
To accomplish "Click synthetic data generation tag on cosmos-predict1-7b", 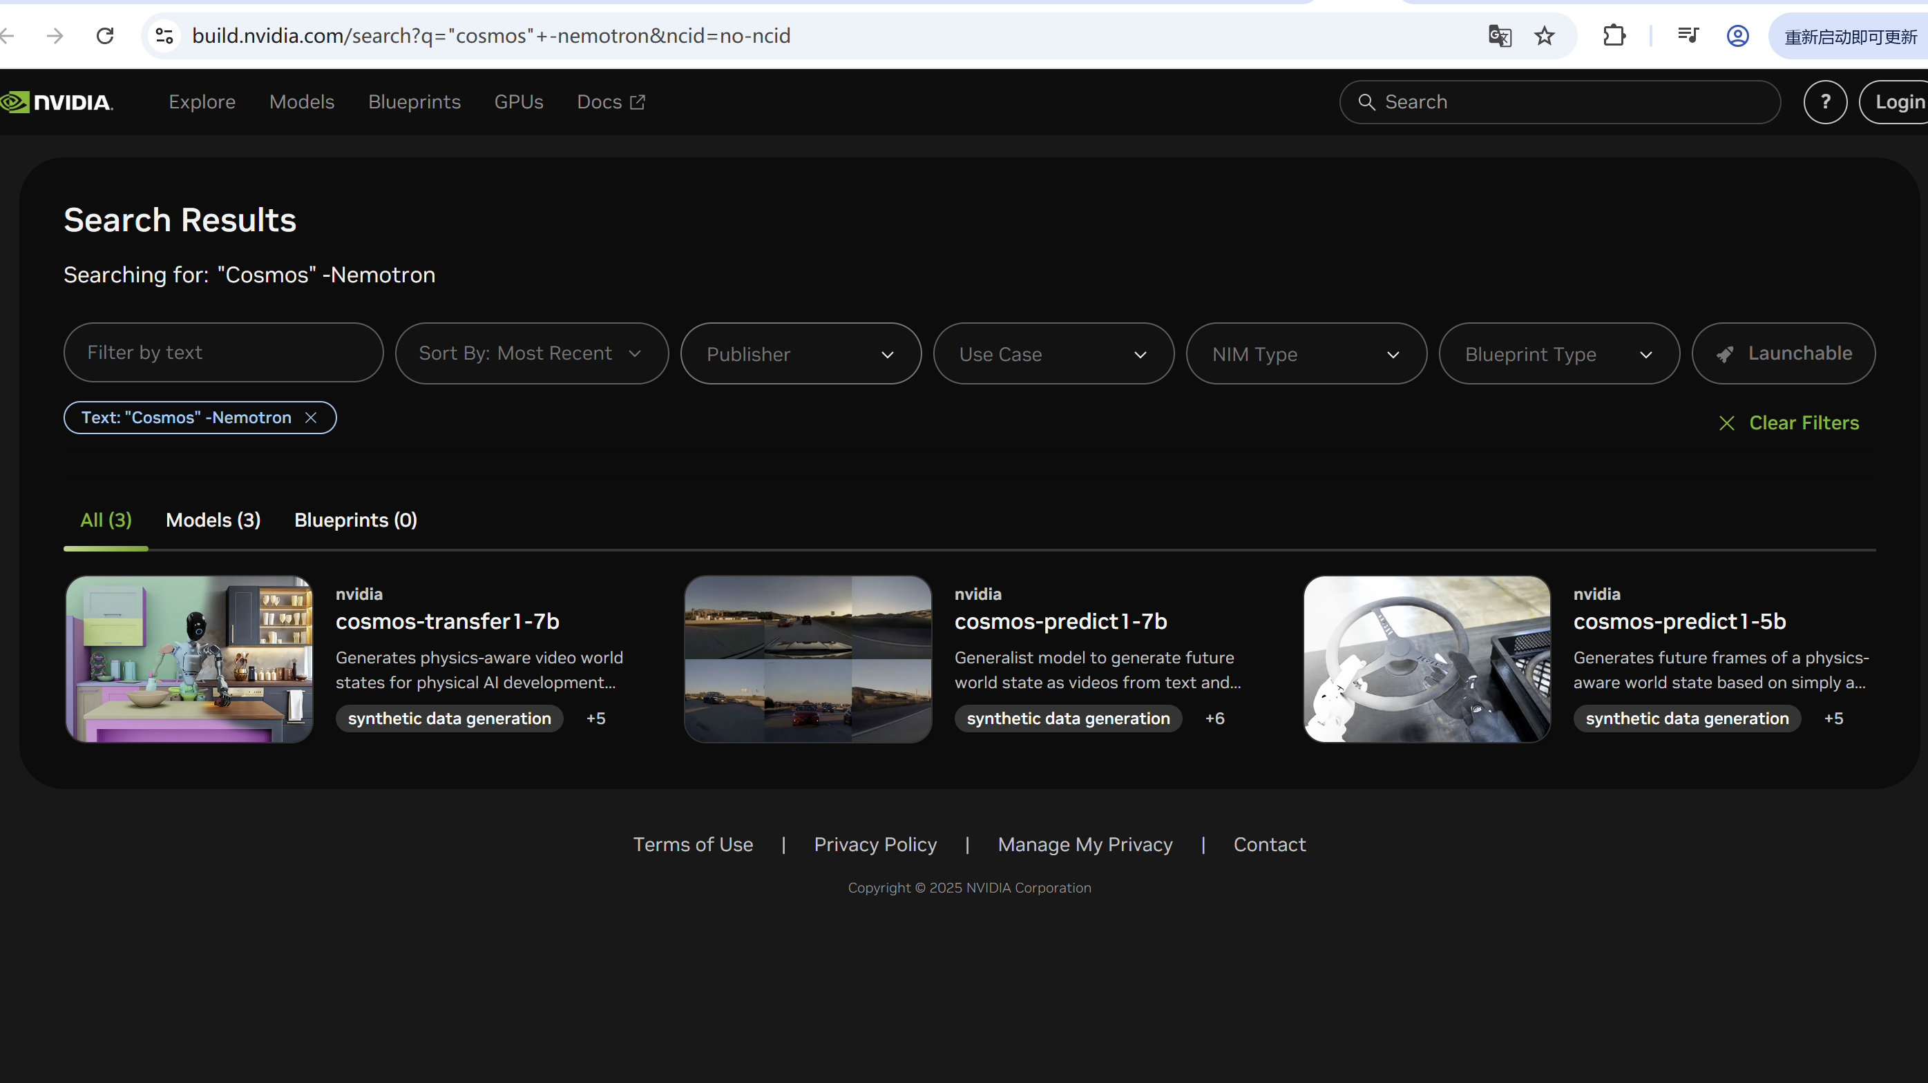I will 1068,719.
